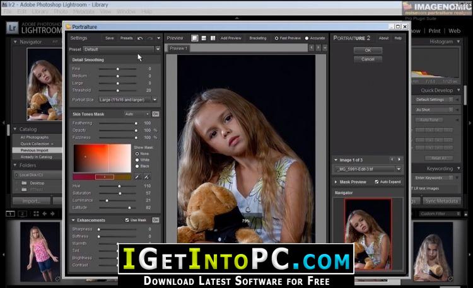Screen dimensions: 473x288
Task: Select Previous Import in Catalog
Action: [35, 150]
